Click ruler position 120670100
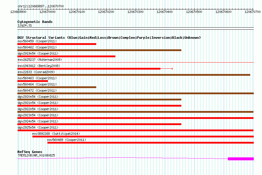The image size is (262, 175). tap(77, 12)
